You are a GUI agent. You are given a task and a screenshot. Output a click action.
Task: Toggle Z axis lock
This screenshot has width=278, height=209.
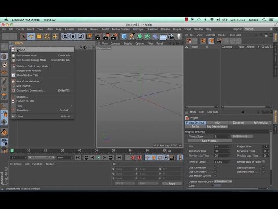click(x=81, y=36)
